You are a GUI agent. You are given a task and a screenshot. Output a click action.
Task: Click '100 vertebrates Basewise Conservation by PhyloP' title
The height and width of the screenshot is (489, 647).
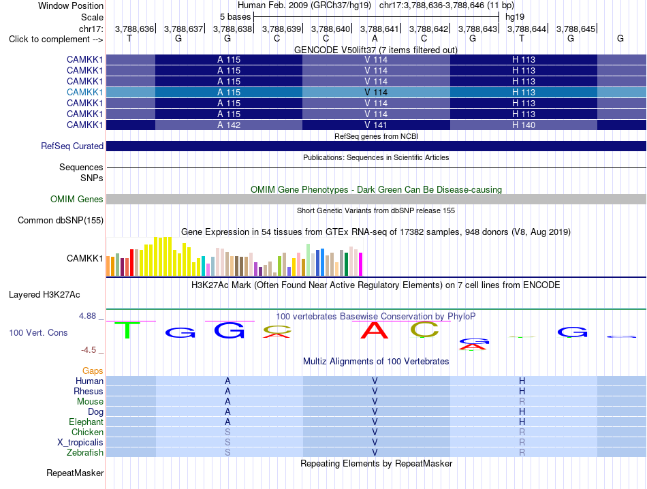376,317
